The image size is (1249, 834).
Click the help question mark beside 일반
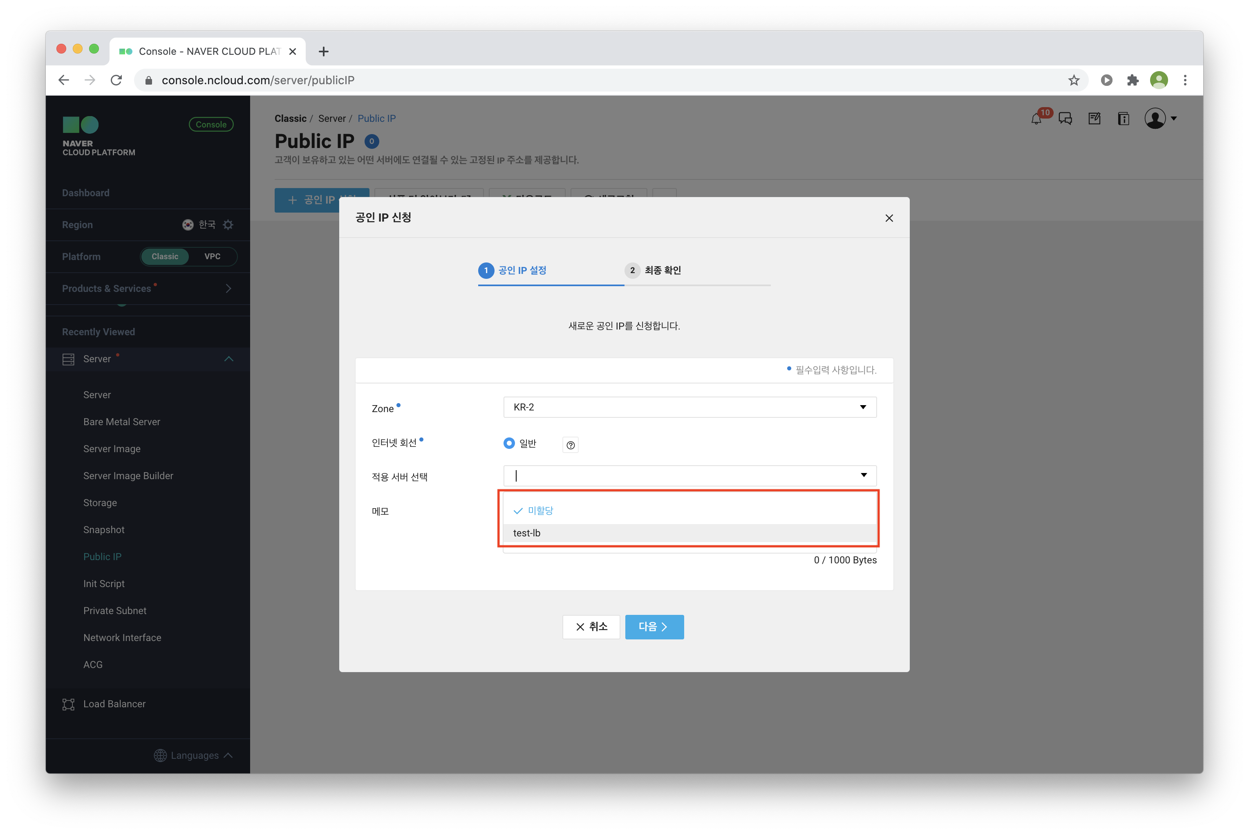(570, 445)
